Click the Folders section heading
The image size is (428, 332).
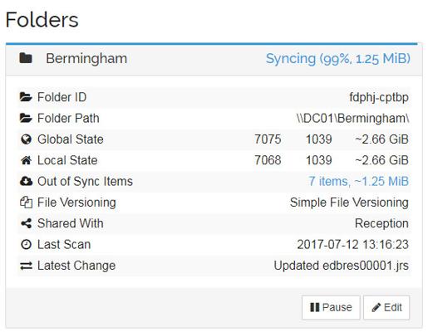tap(42, 20)
